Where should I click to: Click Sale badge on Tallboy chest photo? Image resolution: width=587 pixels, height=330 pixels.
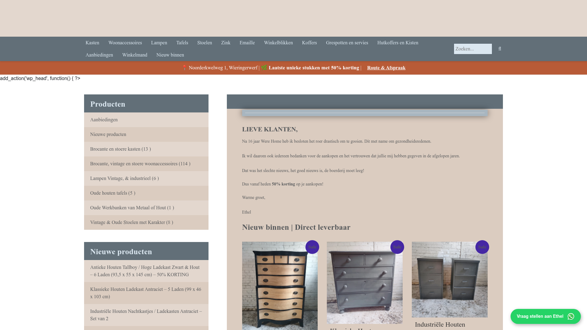point(312,247)
